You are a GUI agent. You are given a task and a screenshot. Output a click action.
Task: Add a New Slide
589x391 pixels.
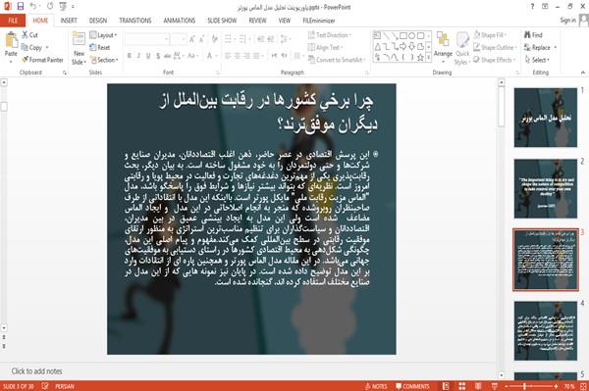pos(79,49)
